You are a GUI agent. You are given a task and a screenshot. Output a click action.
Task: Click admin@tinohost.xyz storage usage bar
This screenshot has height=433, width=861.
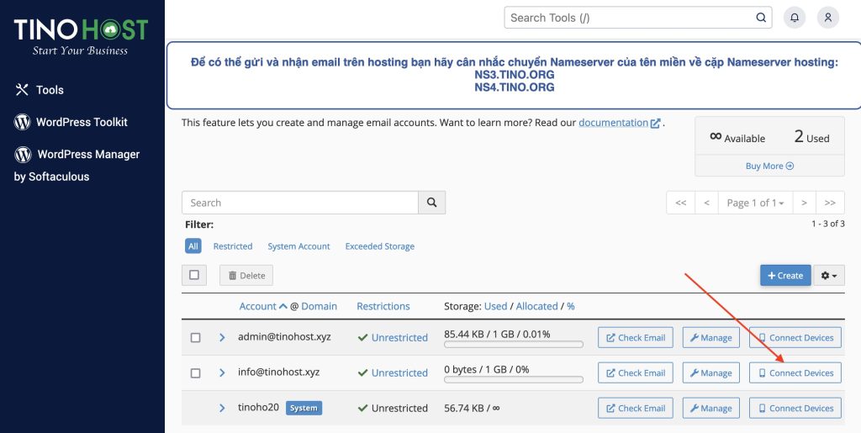click(514, 345)
